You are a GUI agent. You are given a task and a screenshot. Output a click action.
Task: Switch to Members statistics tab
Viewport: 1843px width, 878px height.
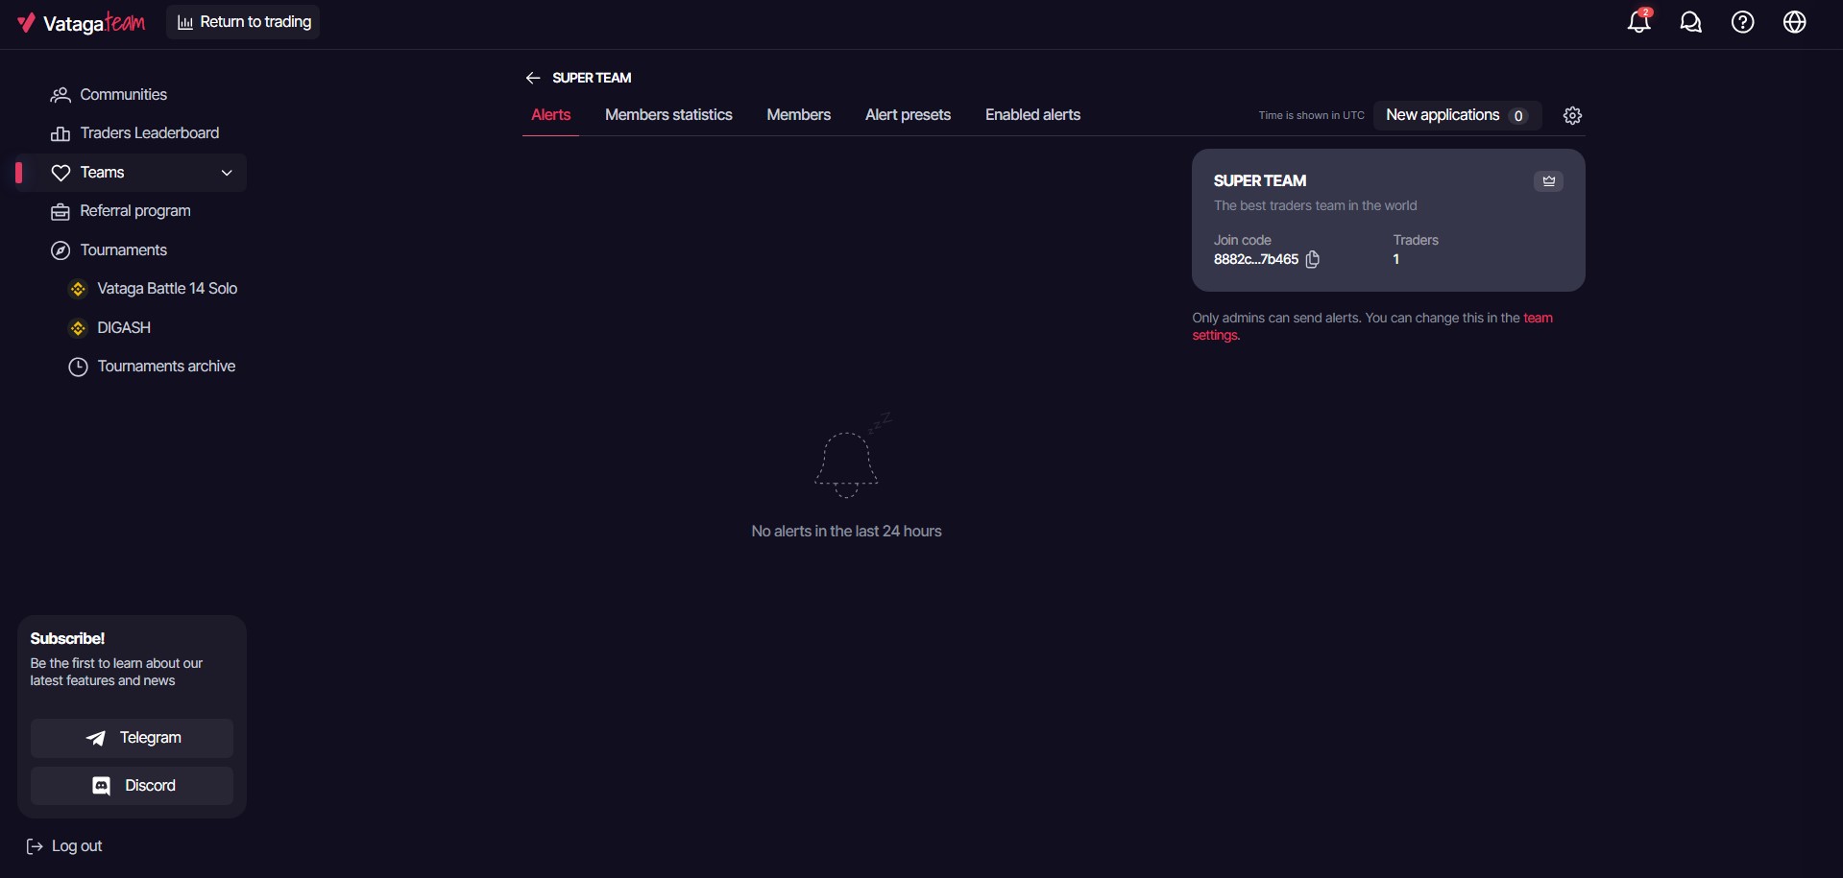coord(668,115)
